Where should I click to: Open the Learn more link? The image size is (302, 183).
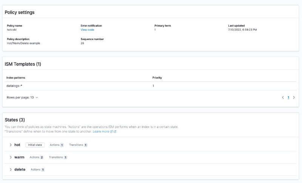point(101,132)
